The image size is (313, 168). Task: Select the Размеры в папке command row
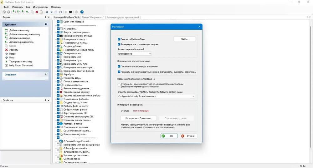click(73, 124)
